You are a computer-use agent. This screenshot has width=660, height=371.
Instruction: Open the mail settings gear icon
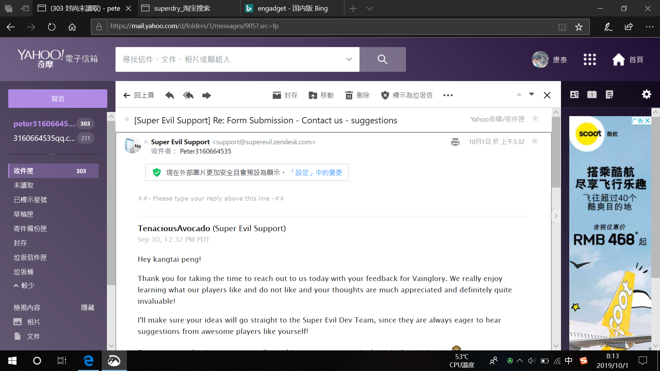(x=647, y=94)
